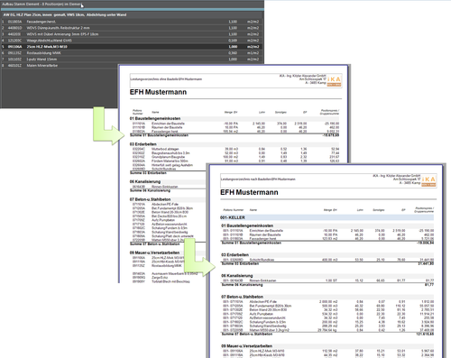Click the lower green arrow pointing to second report

click(x=200, y=257)
